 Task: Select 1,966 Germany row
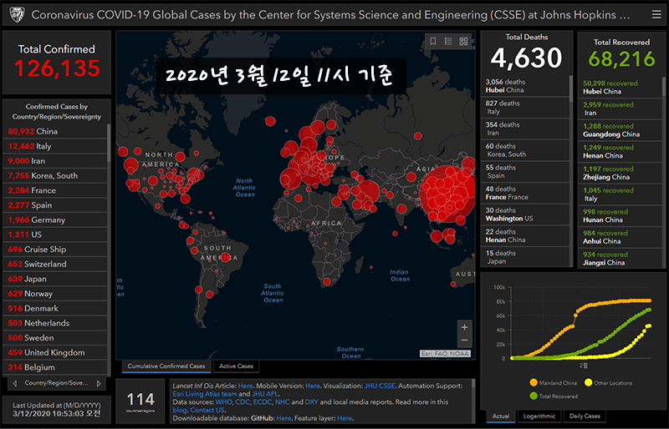[x=55, y=220]
